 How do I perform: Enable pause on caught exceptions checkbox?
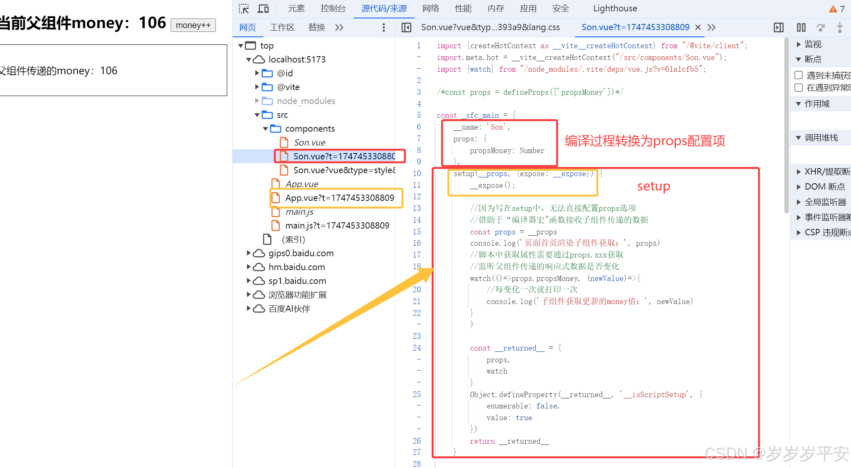click(799, 88)
